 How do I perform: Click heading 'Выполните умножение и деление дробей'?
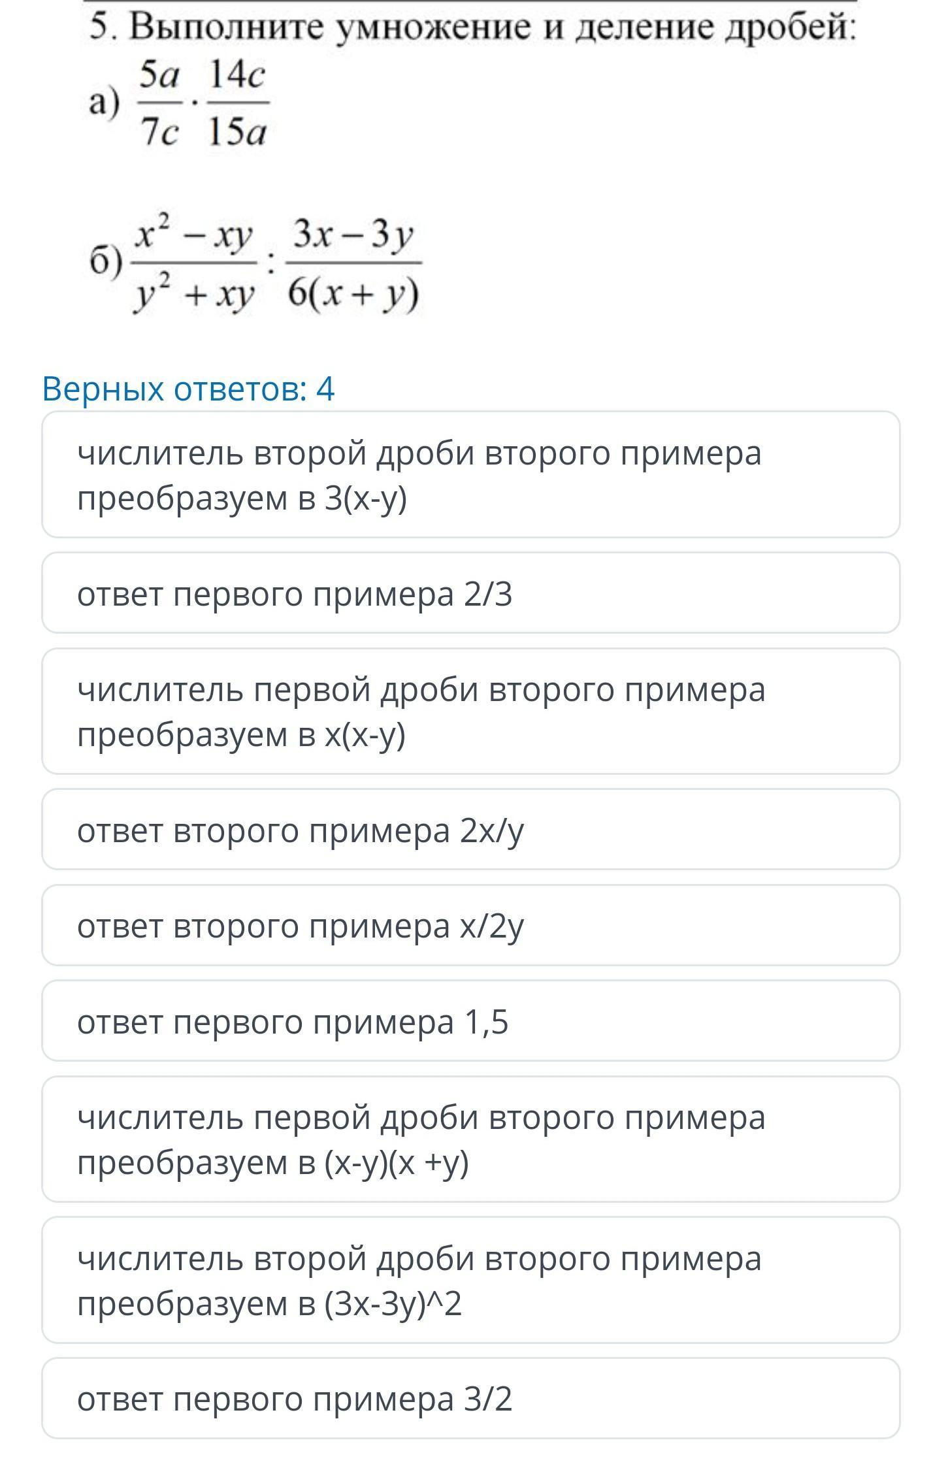pyautogui.click(x=491, y=27)
